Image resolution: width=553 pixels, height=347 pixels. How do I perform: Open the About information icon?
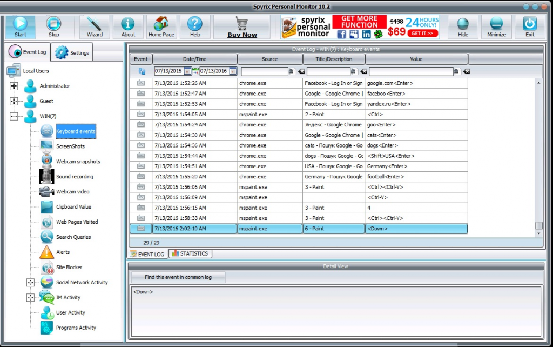(x=128, y=26)
